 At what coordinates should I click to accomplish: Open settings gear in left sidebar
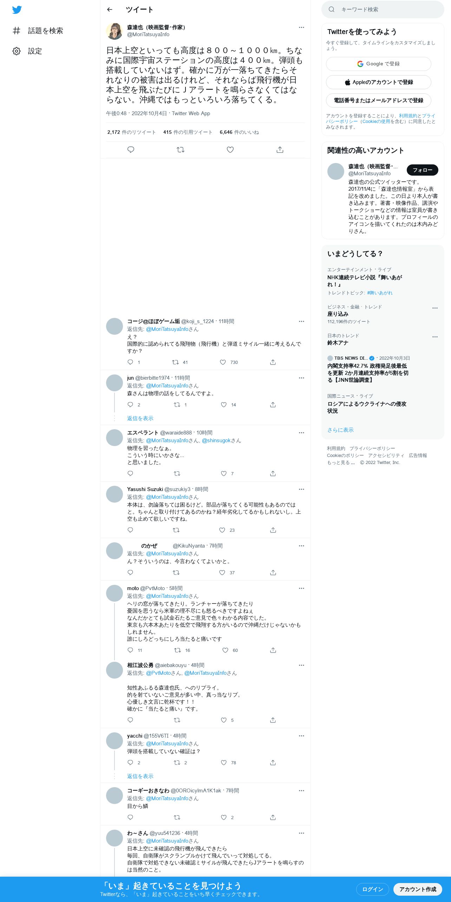point(17,51)
